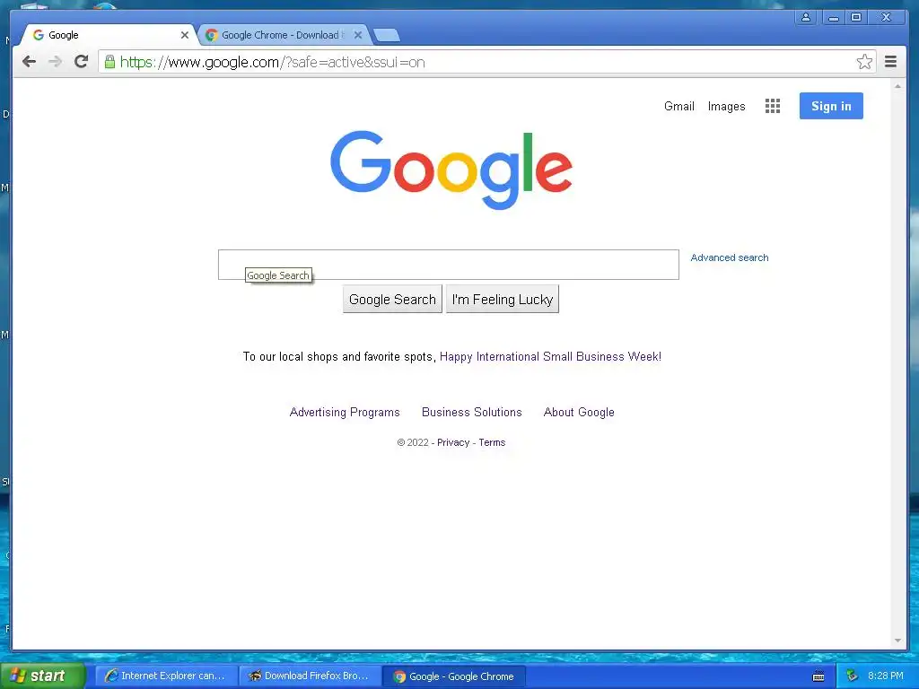The width and height of the screenshot is (919, 689).
Task: Click the forward navigation arrow
Action: tap(55, 62)
